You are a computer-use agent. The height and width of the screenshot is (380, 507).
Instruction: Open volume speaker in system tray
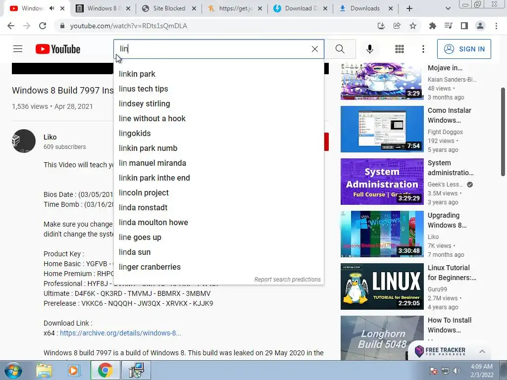click(457, 371)
